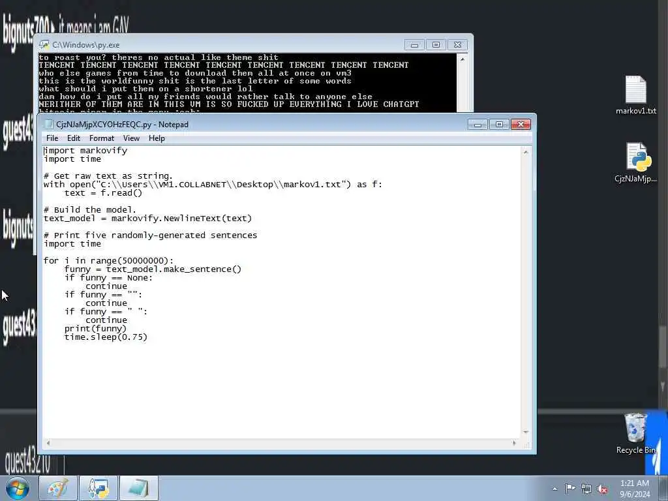Image resolution: width=668 pixels, height=501 pixels.
Task: Open the Edit menu in Notepad
Action: tap(73, 138)
